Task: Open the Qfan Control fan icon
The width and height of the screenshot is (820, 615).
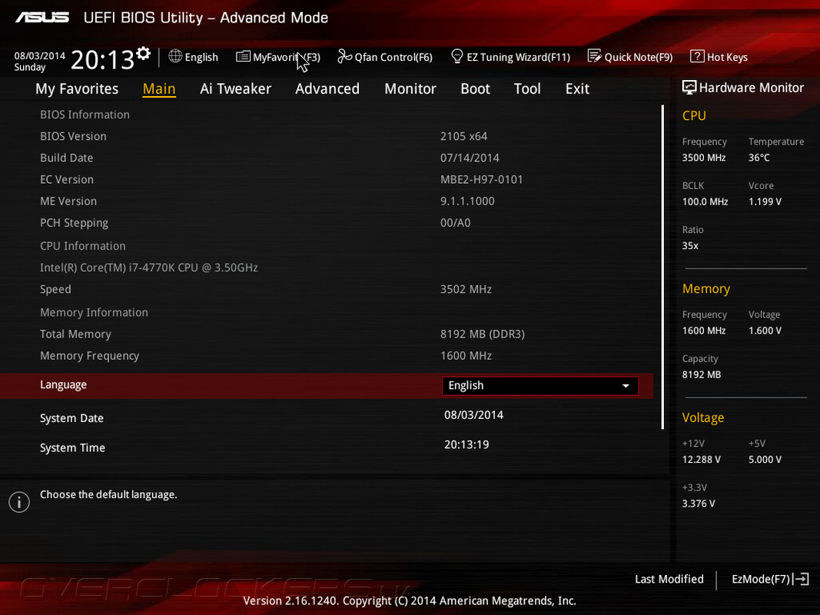Action: [x=344, y=56]
